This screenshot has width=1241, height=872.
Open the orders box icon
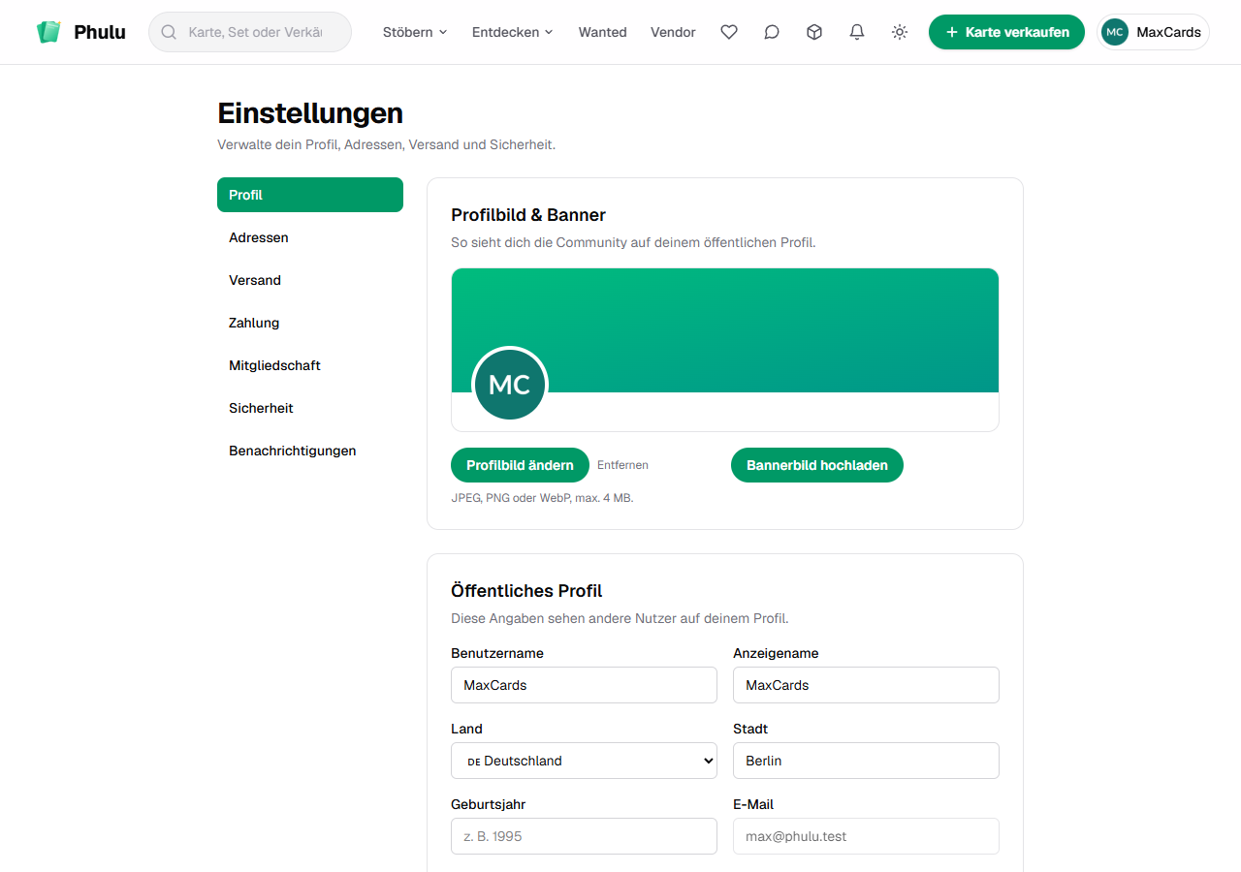pyautogui.click(x=814, y=32)
